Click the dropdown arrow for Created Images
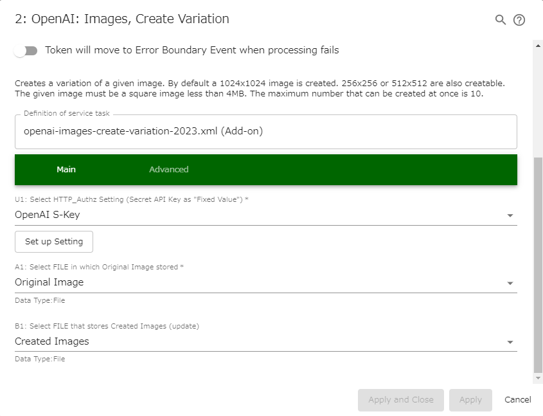543x416 pixels. [511, 341]
